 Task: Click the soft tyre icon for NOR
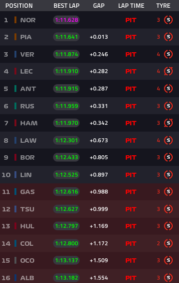click(x=168, y=20)
